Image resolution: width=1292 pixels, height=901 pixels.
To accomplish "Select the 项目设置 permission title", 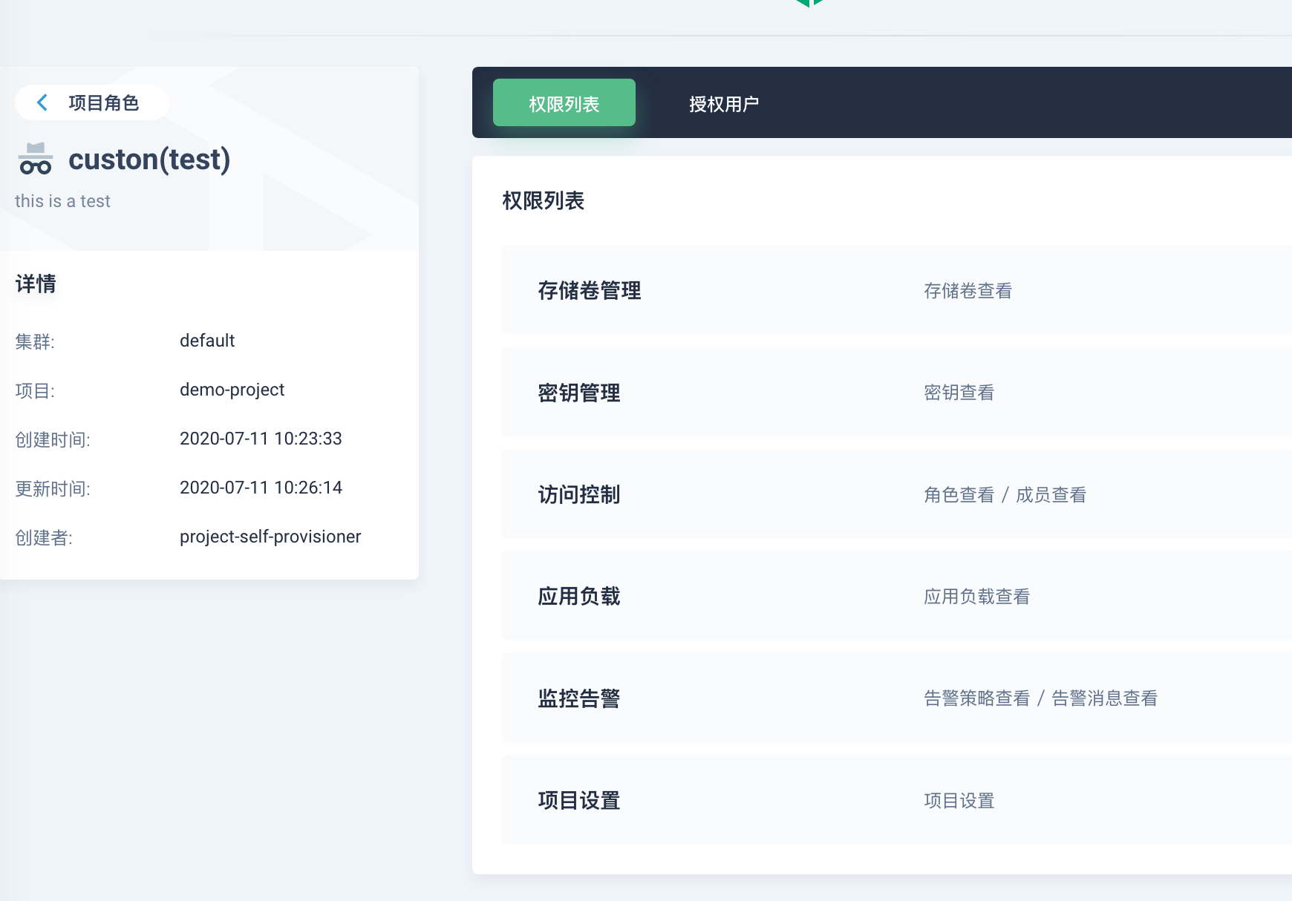I will 579,800.
